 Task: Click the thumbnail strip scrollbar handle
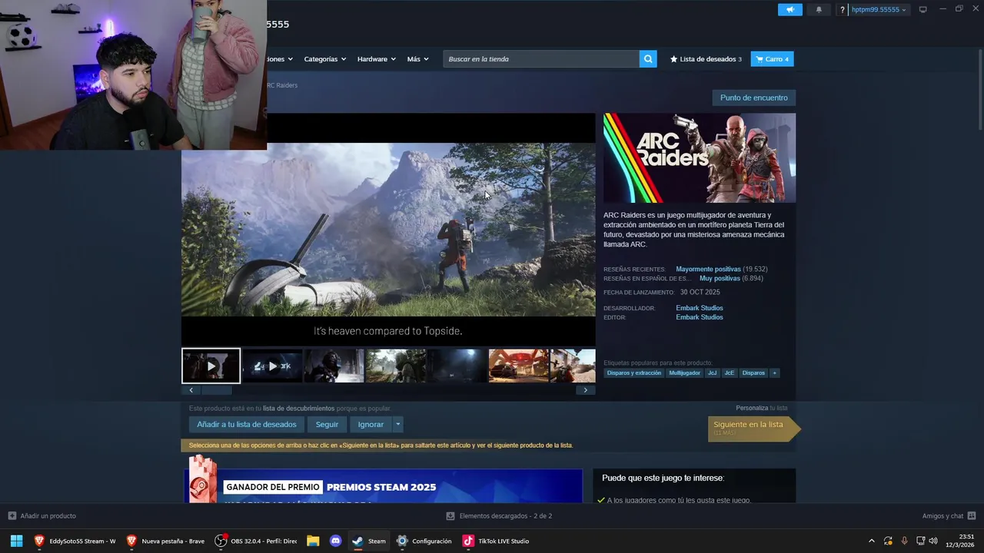[216, 390]
